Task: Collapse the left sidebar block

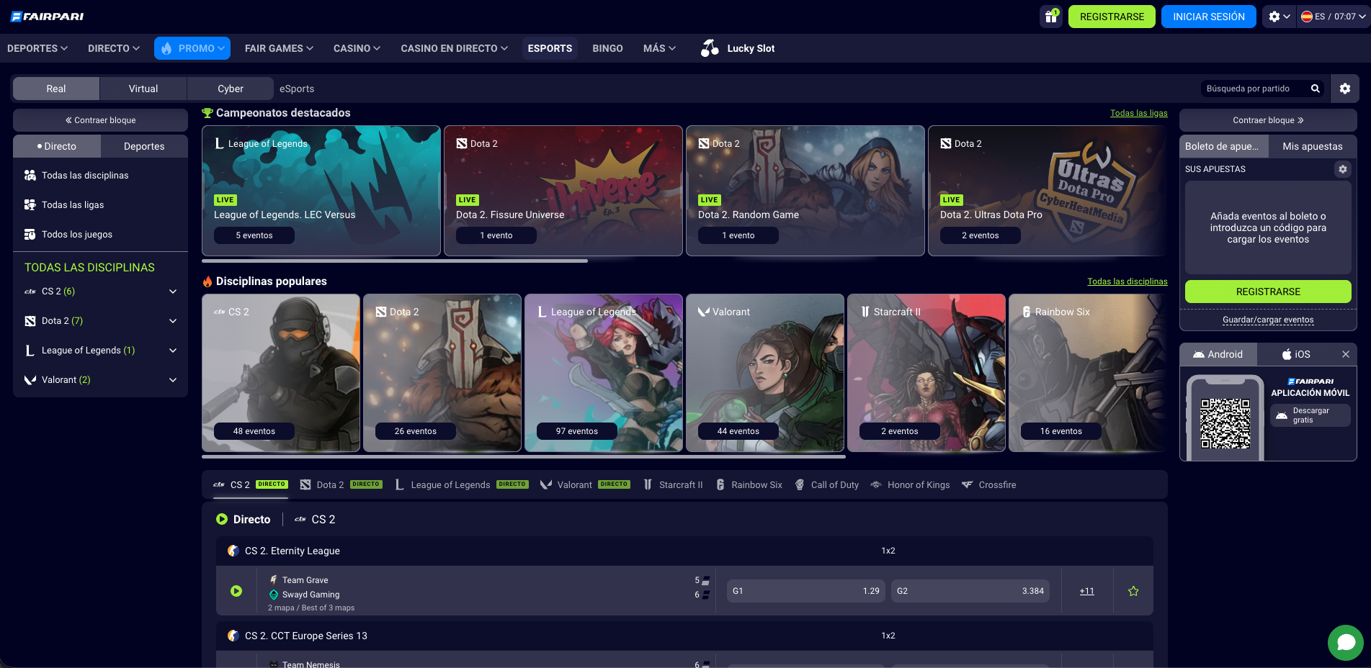Action: point(100,120)
